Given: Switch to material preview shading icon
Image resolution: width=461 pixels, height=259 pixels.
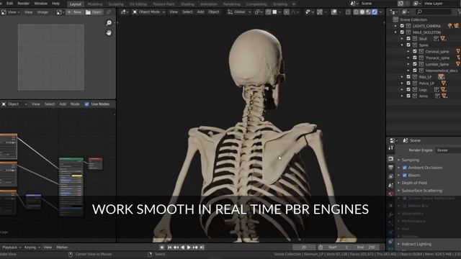Looking at the screenshot, I should click(368, 12).
